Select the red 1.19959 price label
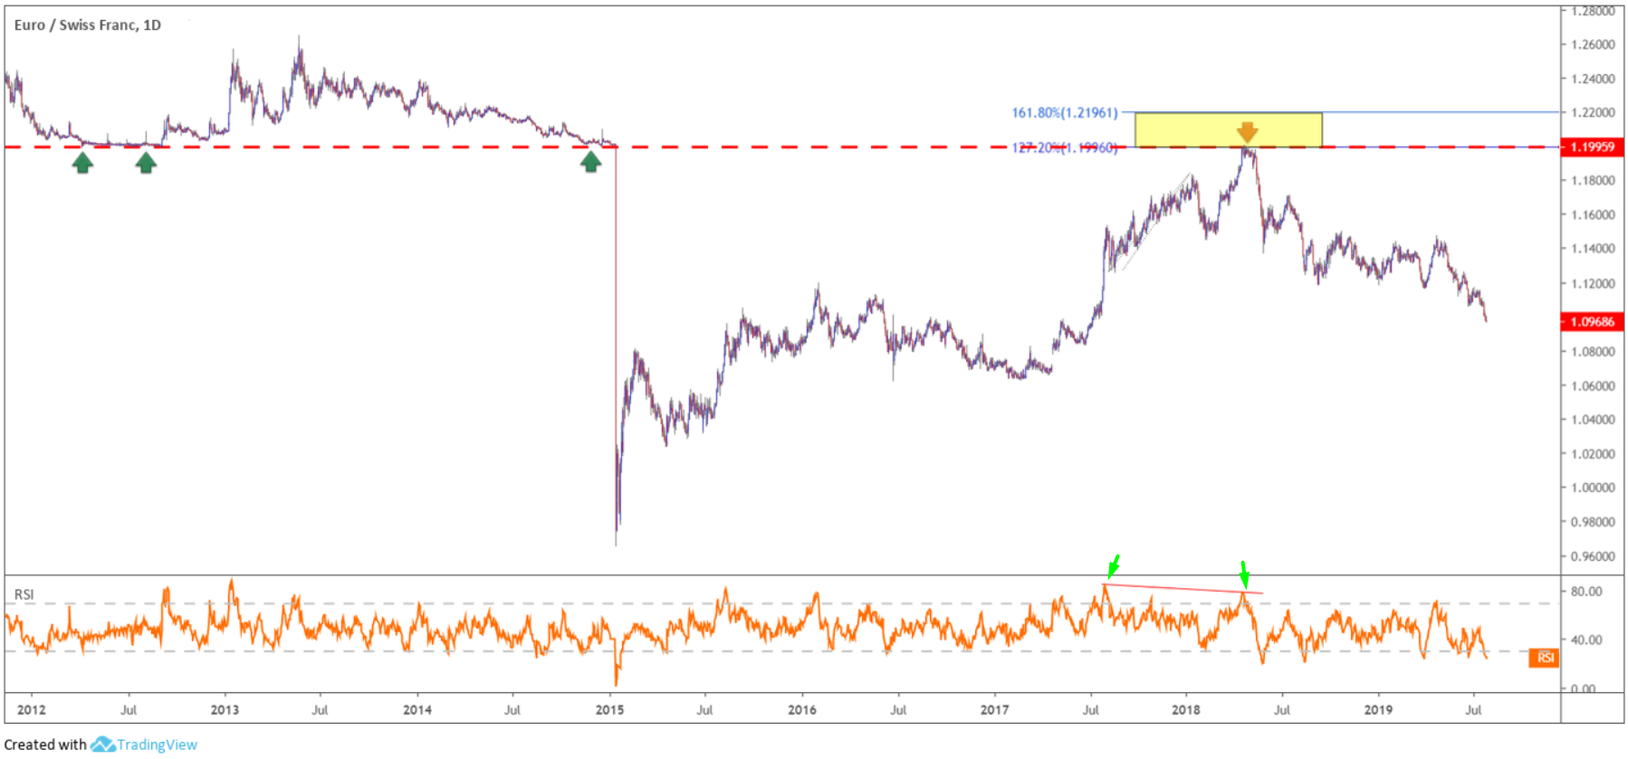 (1592, 147)
